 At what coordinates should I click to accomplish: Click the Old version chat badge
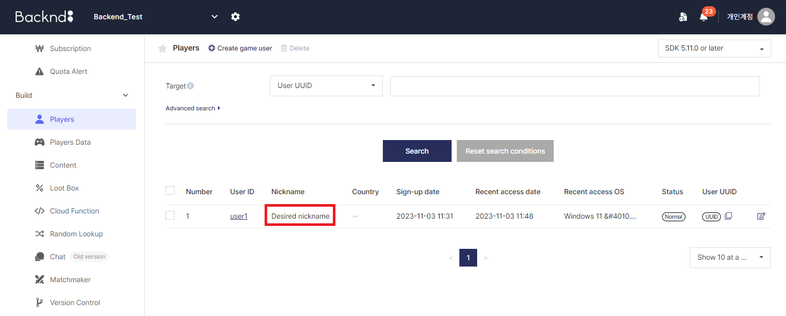(90, 257)
